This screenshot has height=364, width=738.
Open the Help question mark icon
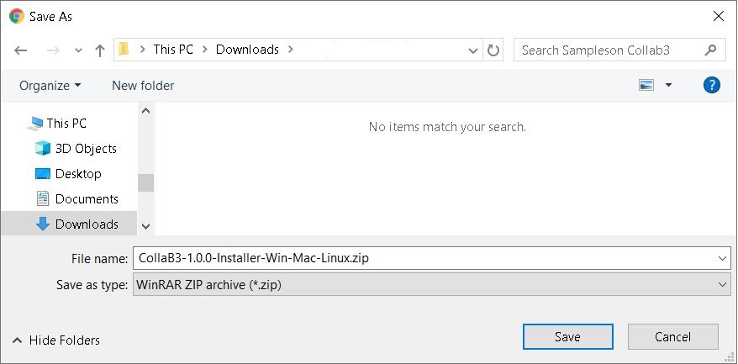coord(711,85)
